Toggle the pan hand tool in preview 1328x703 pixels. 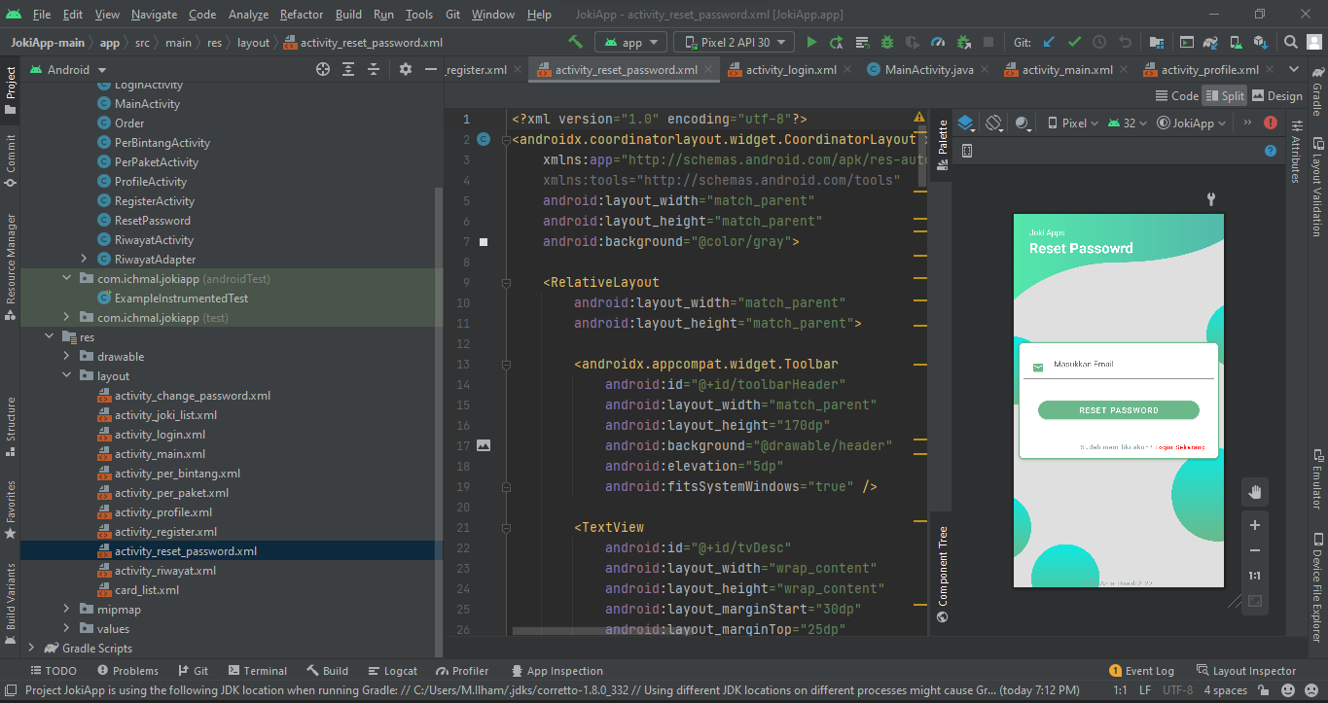[1254, 492]
